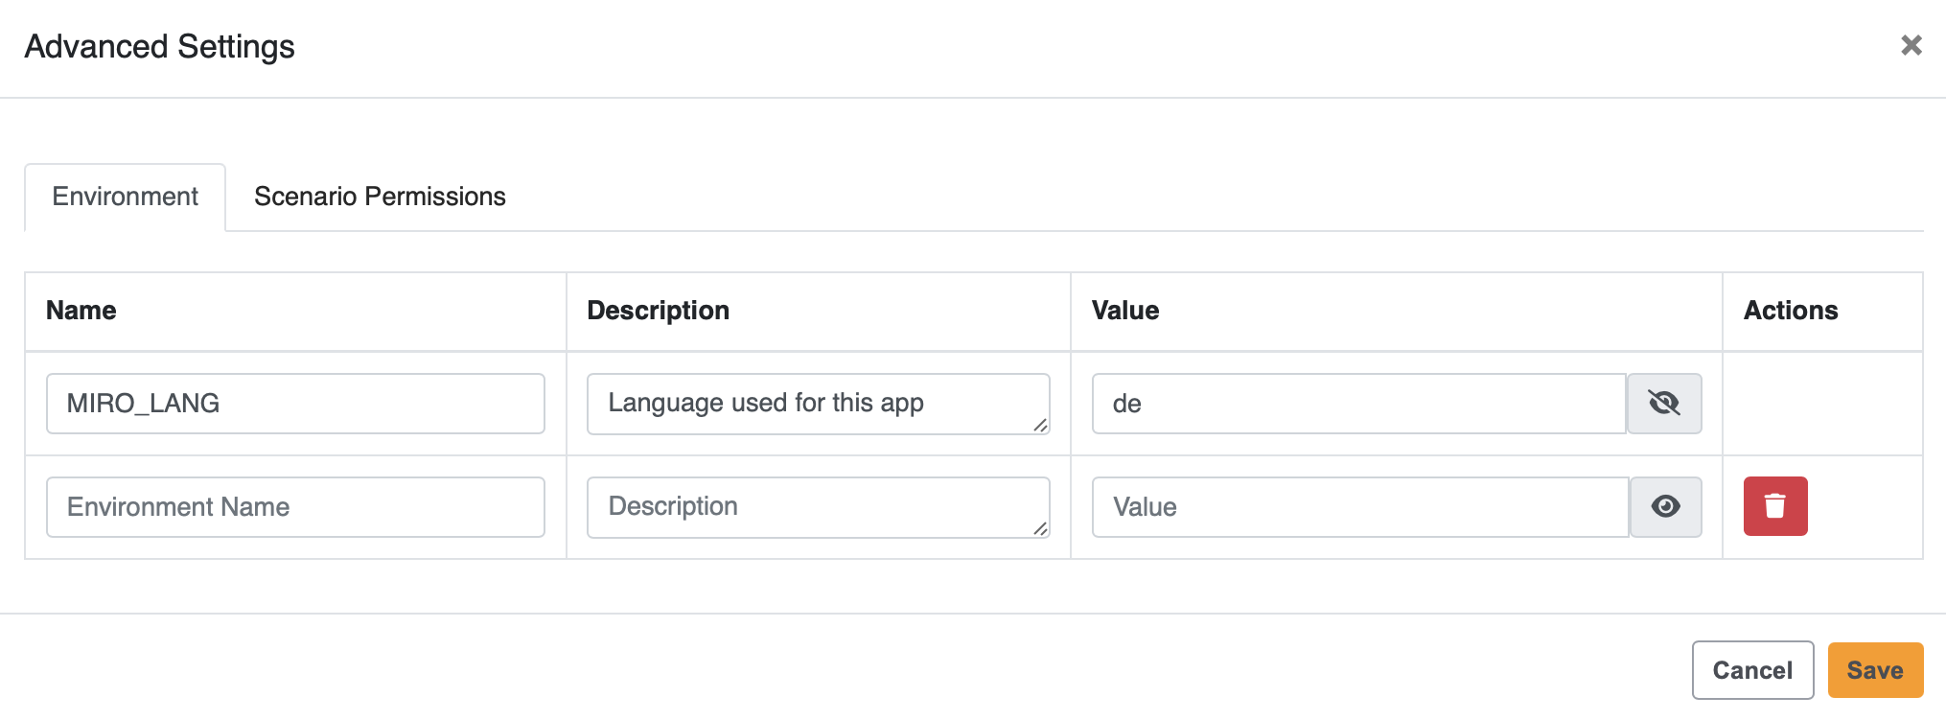
Task: Toggle the eye icon for the new variable's value
Action: click(1666, 507)
